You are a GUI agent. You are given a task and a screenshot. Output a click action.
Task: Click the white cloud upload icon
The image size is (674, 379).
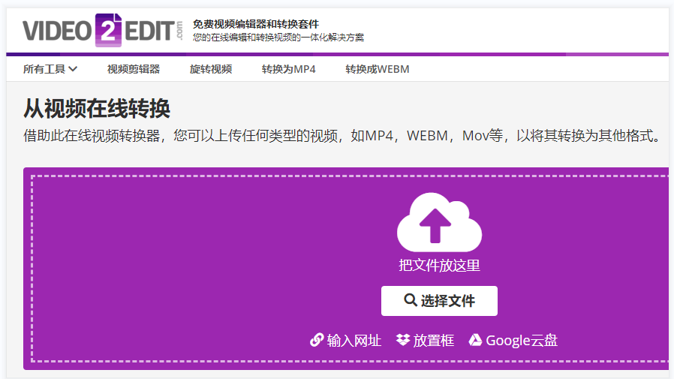439,222
